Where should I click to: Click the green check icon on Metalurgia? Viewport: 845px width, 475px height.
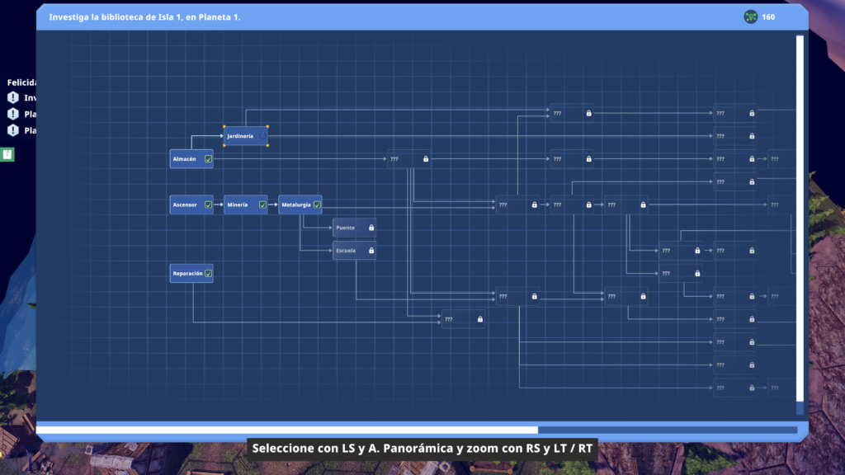pyautogui.click(x=317, y=205)
